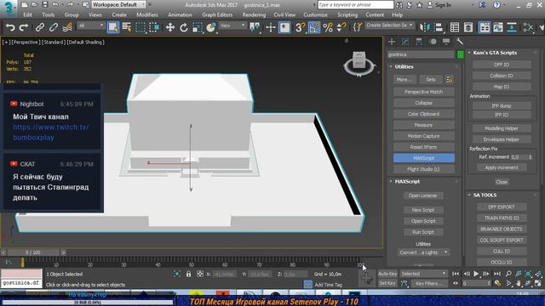Click the Redo arrow in main toolbar
Screen dimensions: 545x306
(23, 27)
